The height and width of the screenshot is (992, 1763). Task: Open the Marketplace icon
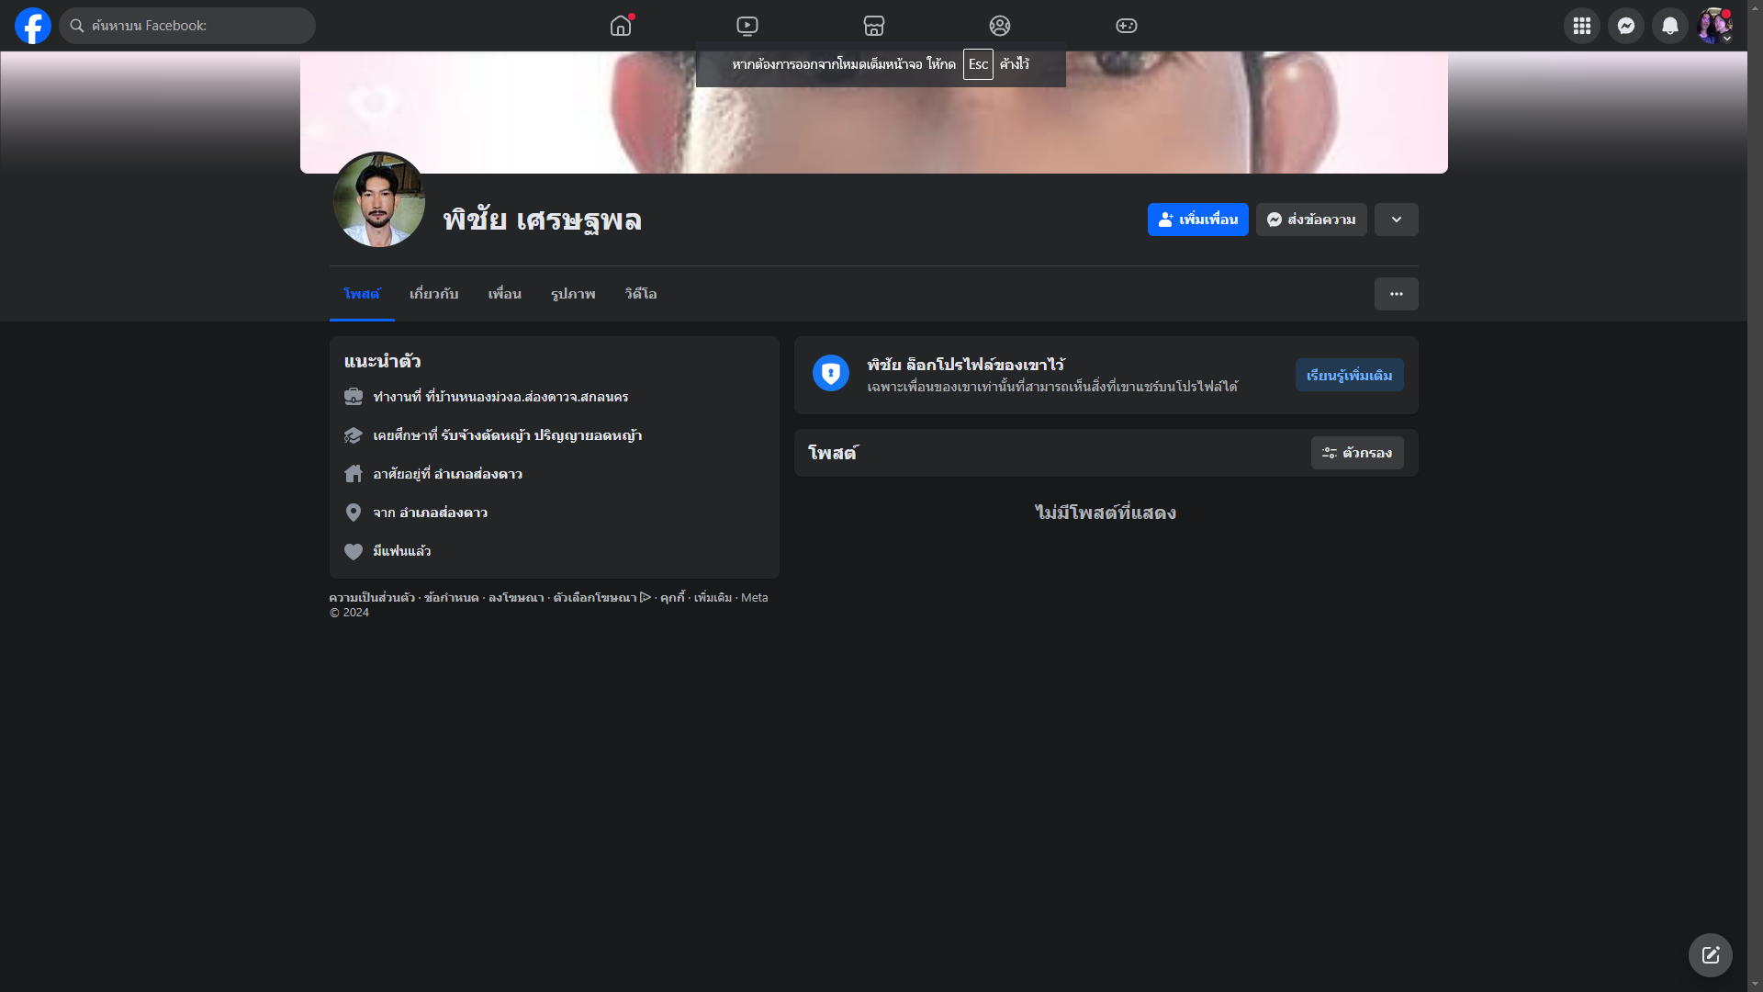click(874, 26)
